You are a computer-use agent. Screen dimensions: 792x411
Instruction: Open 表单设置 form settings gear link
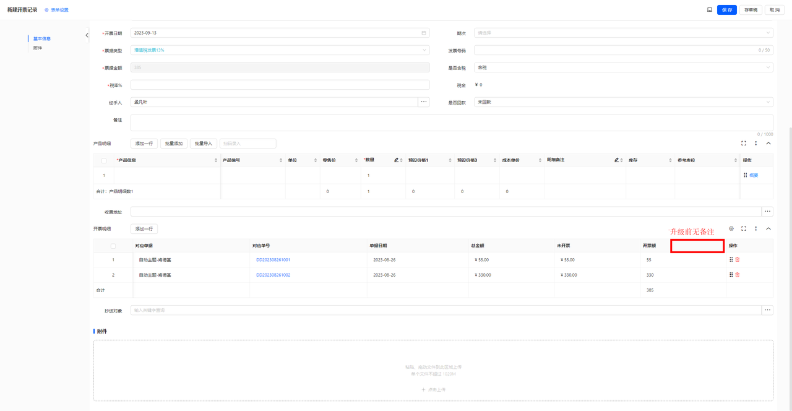tap(56, 10)
